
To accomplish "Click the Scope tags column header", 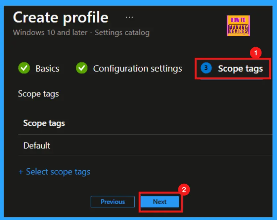I will pos(44,123).
